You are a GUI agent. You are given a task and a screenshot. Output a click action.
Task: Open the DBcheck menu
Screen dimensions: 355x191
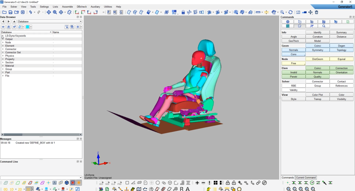(x=82, y=7)
